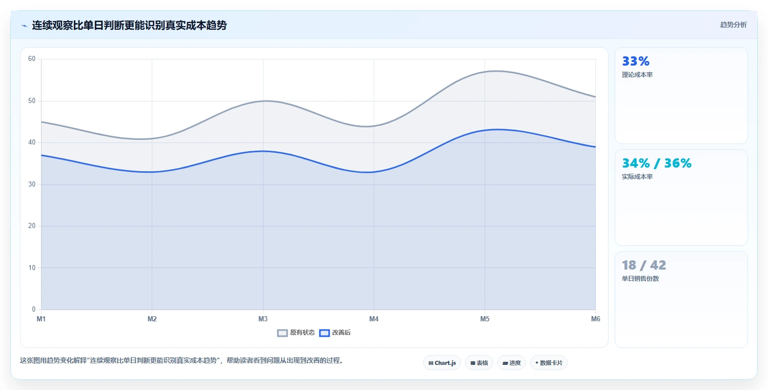Click the 改善后 blue legend swatch

pos(324,333)
